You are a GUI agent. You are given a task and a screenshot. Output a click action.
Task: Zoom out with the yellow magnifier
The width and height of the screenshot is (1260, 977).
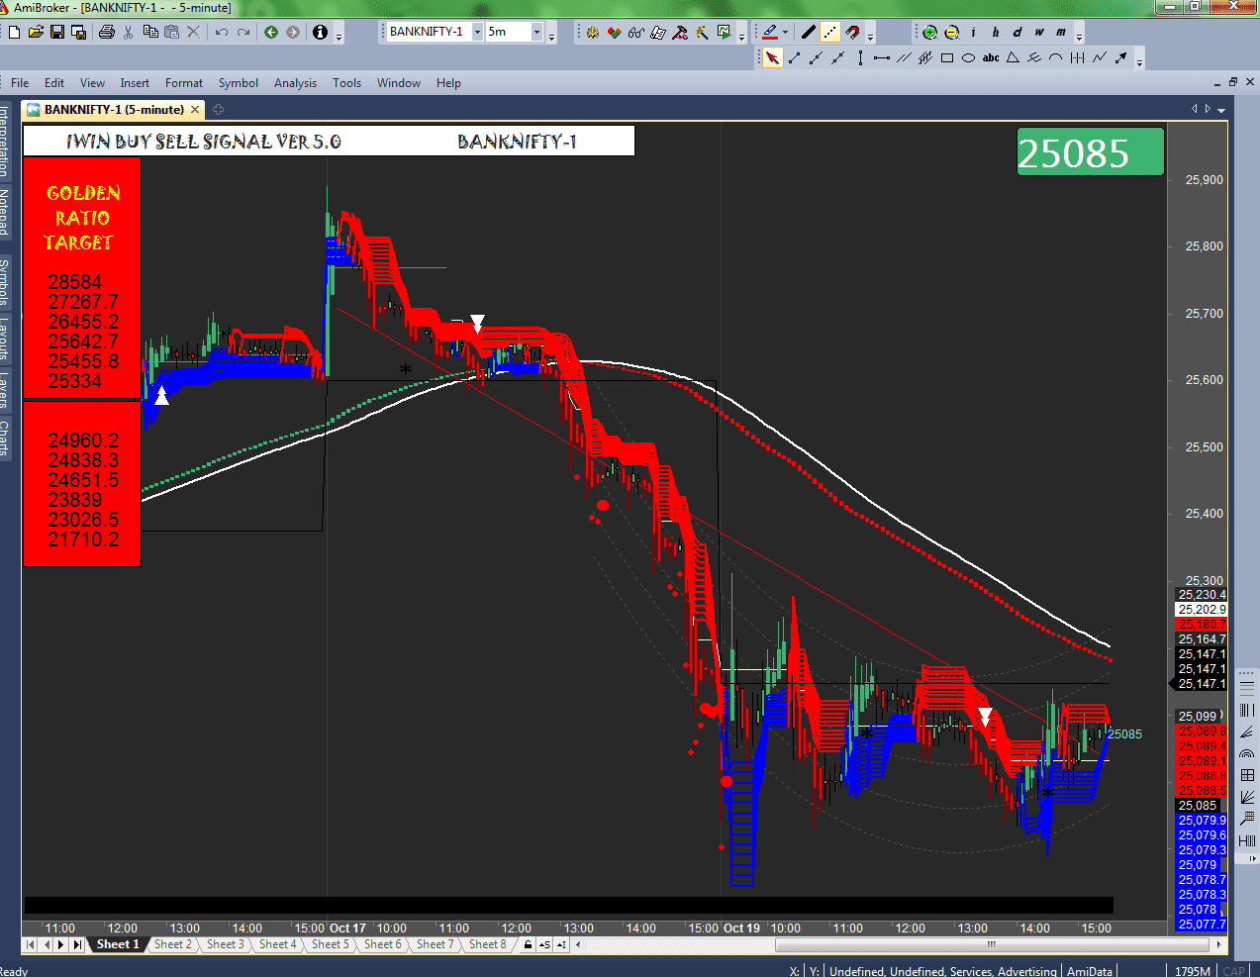[951, 32]
